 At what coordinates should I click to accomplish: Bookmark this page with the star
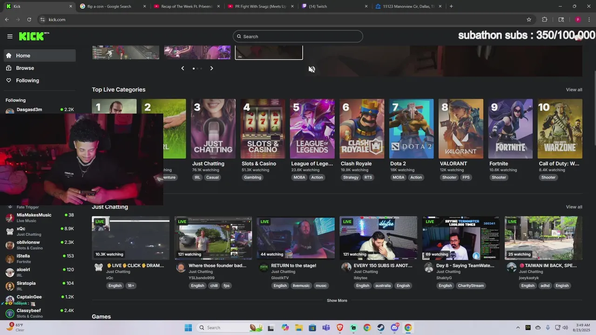tap(529, 20)
